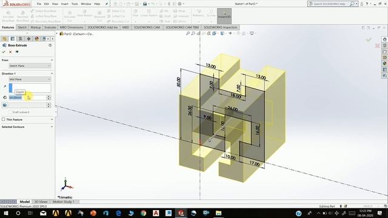Open Hide/Show Items eye icon

(230, 33)
